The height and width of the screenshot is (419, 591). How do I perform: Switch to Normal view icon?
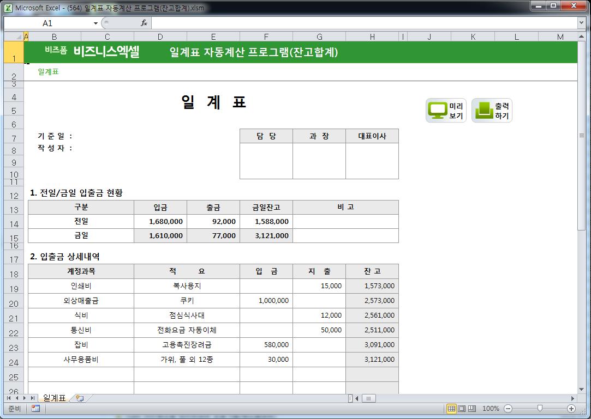tap(451, 409)
